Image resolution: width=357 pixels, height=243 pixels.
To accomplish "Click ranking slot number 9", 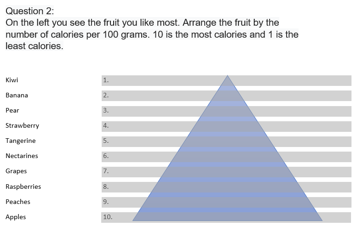I will tap(226, 202).
